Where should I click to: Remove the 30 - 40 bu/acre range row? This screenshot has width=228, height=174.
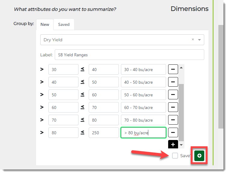[173, 70]
